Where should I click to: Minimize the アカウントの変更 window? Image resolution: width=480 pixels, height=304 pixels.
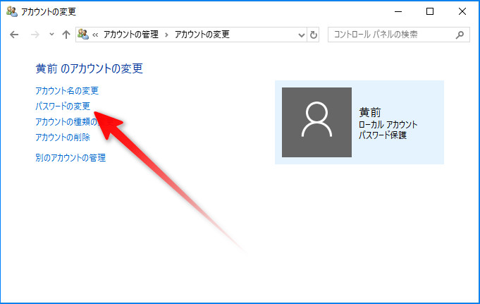click(398, 12)
